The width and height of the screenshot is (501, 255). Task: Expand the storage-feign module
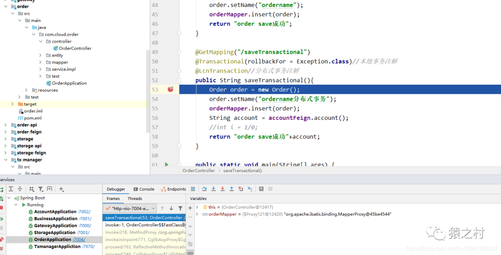tap(6, 153)
